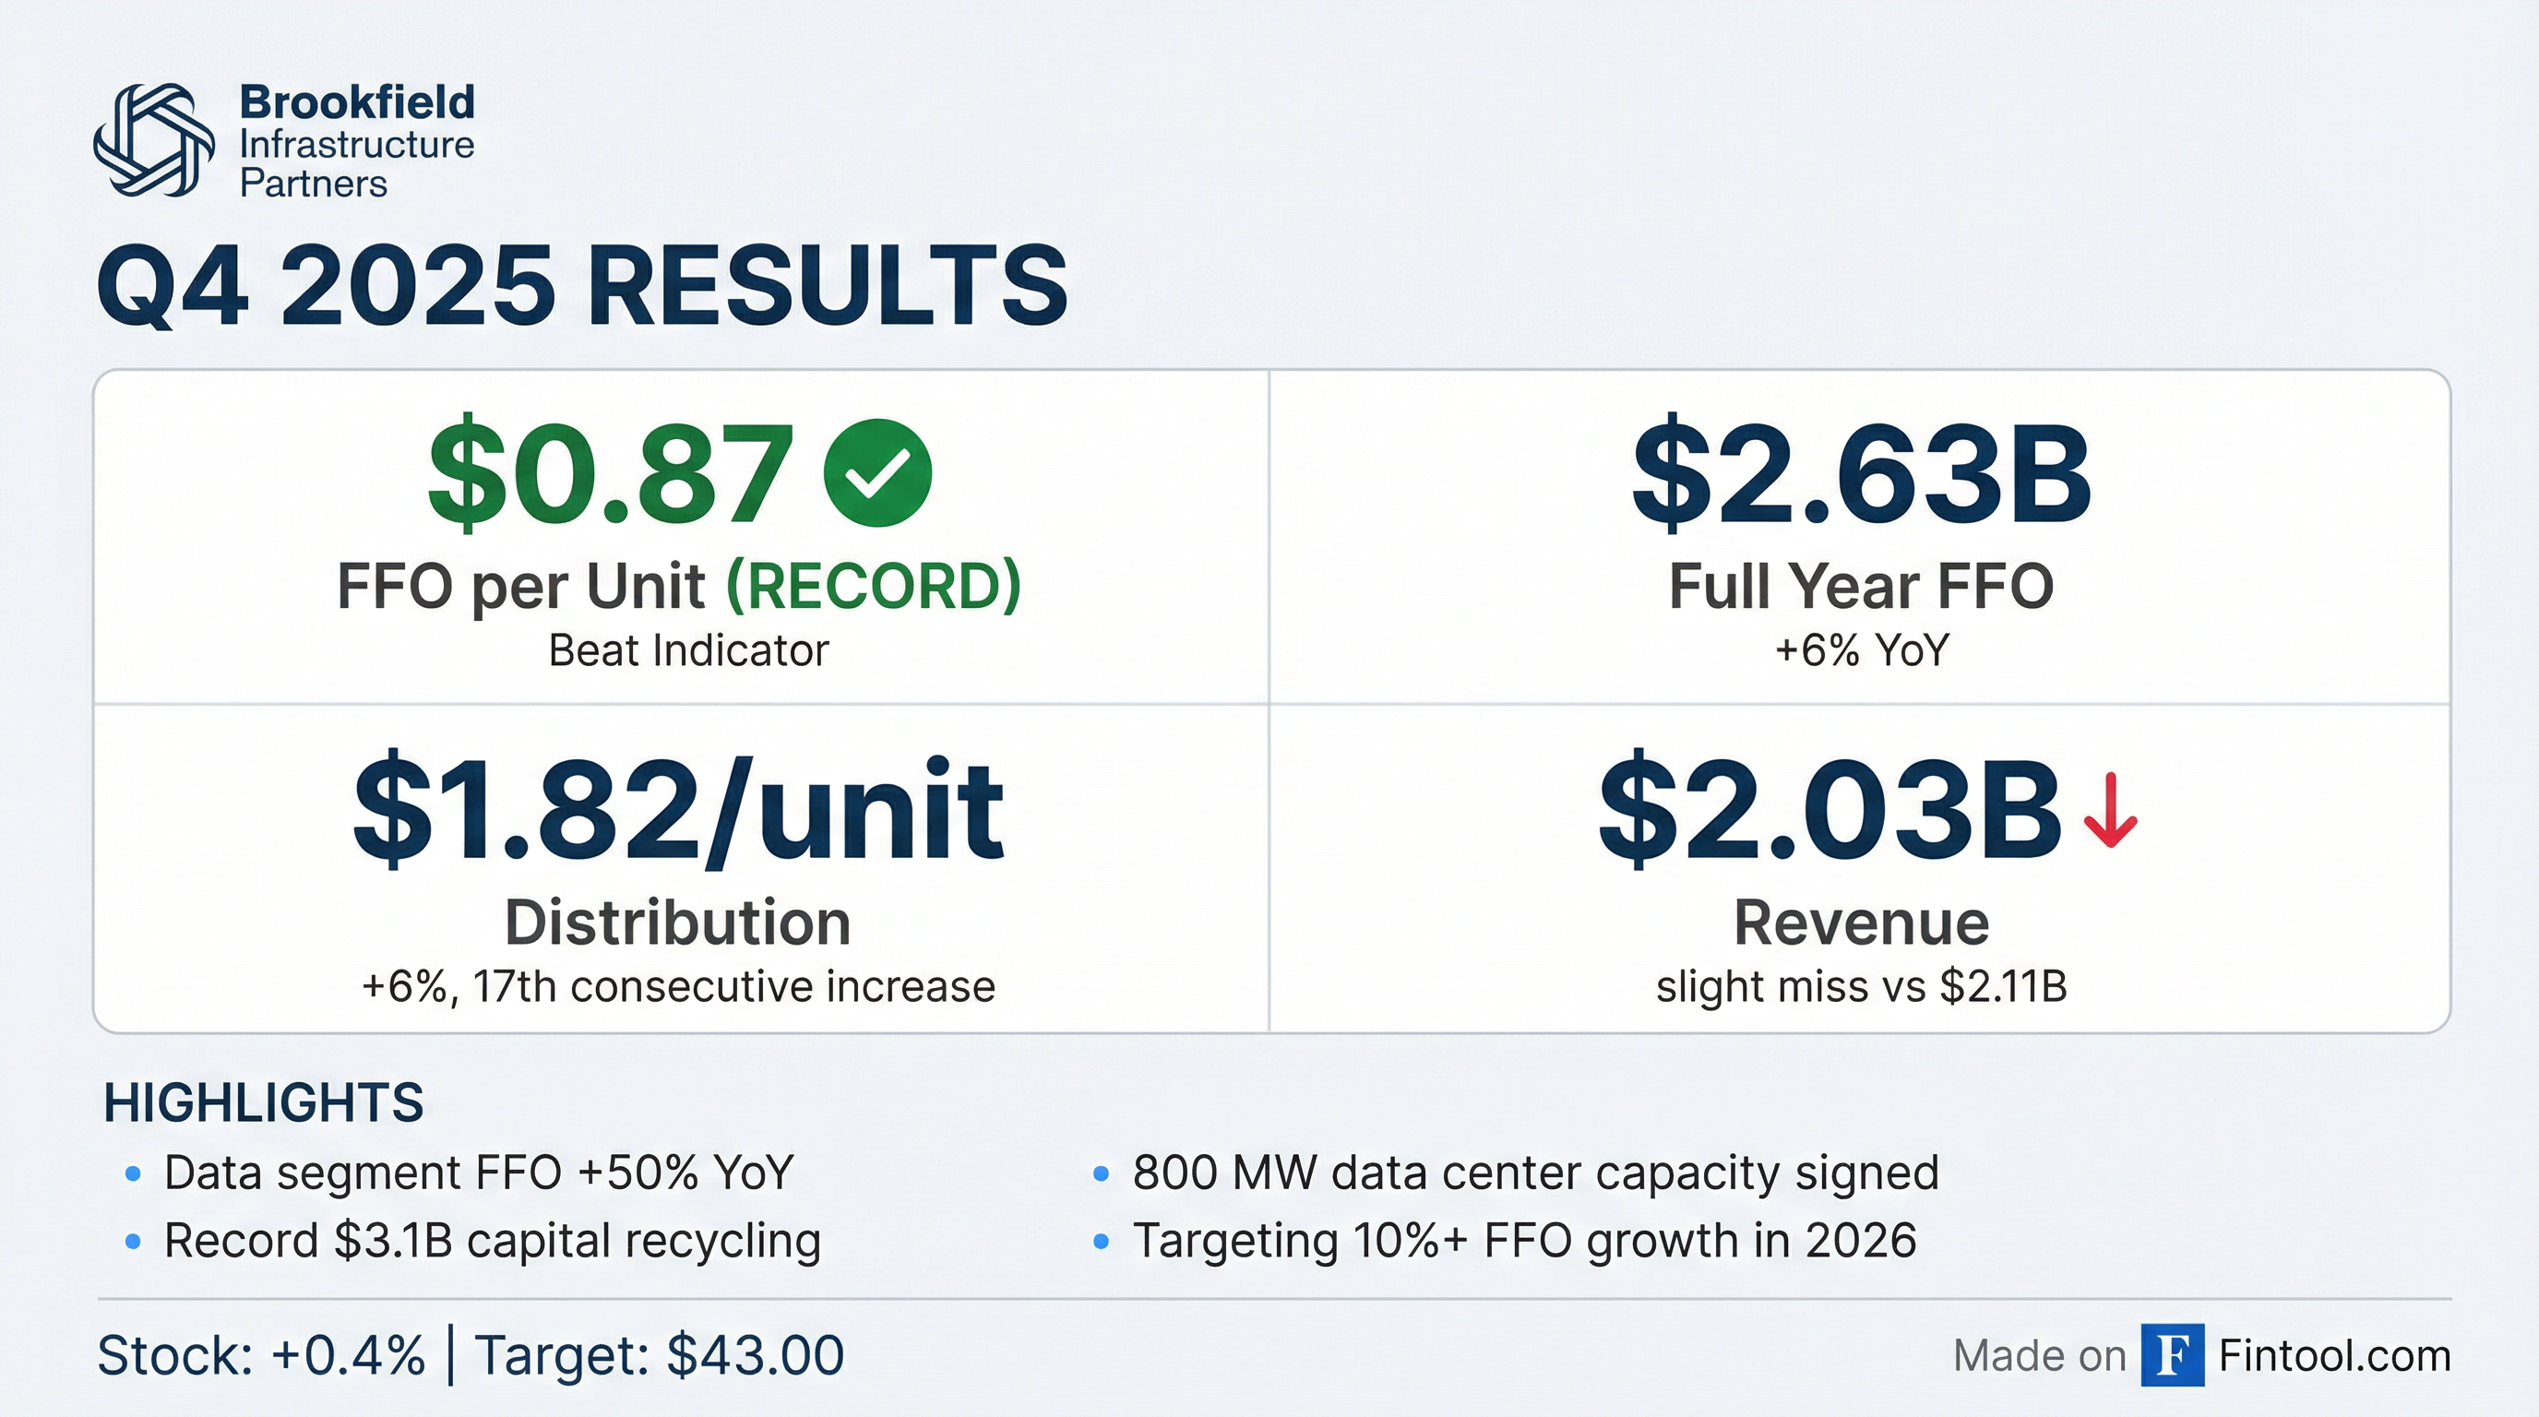The width and height of the screenshot is (2539, 1417).
Task: Click the Stock: +0.4% text
Action: tap(261, 1355)
